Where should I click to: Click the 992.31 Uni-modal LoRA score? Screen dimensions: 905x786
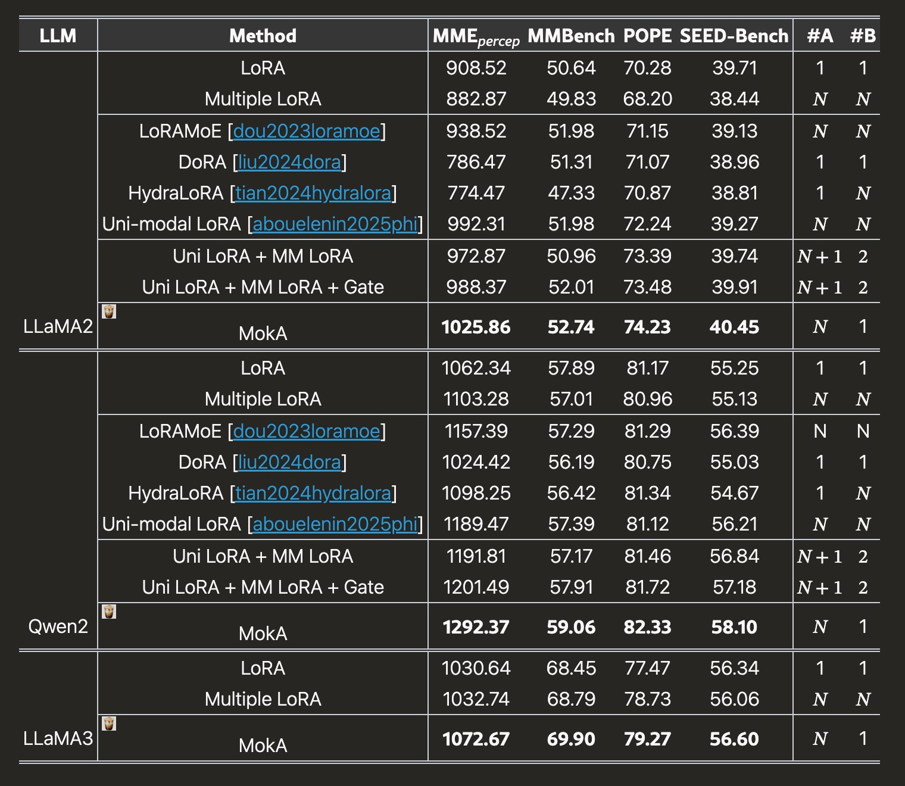point(476,224)
